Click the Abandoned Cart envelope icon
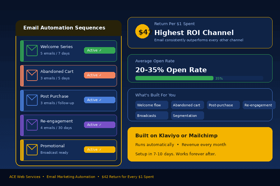The height and width of the screenshot is (186, 280). tap(32, 75)
